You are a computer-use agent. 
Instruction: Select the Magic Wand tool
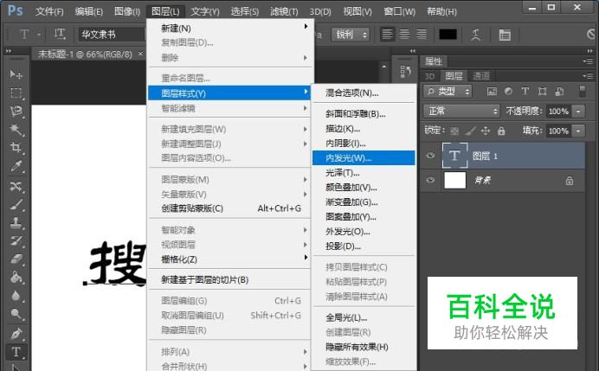point(16,130)
